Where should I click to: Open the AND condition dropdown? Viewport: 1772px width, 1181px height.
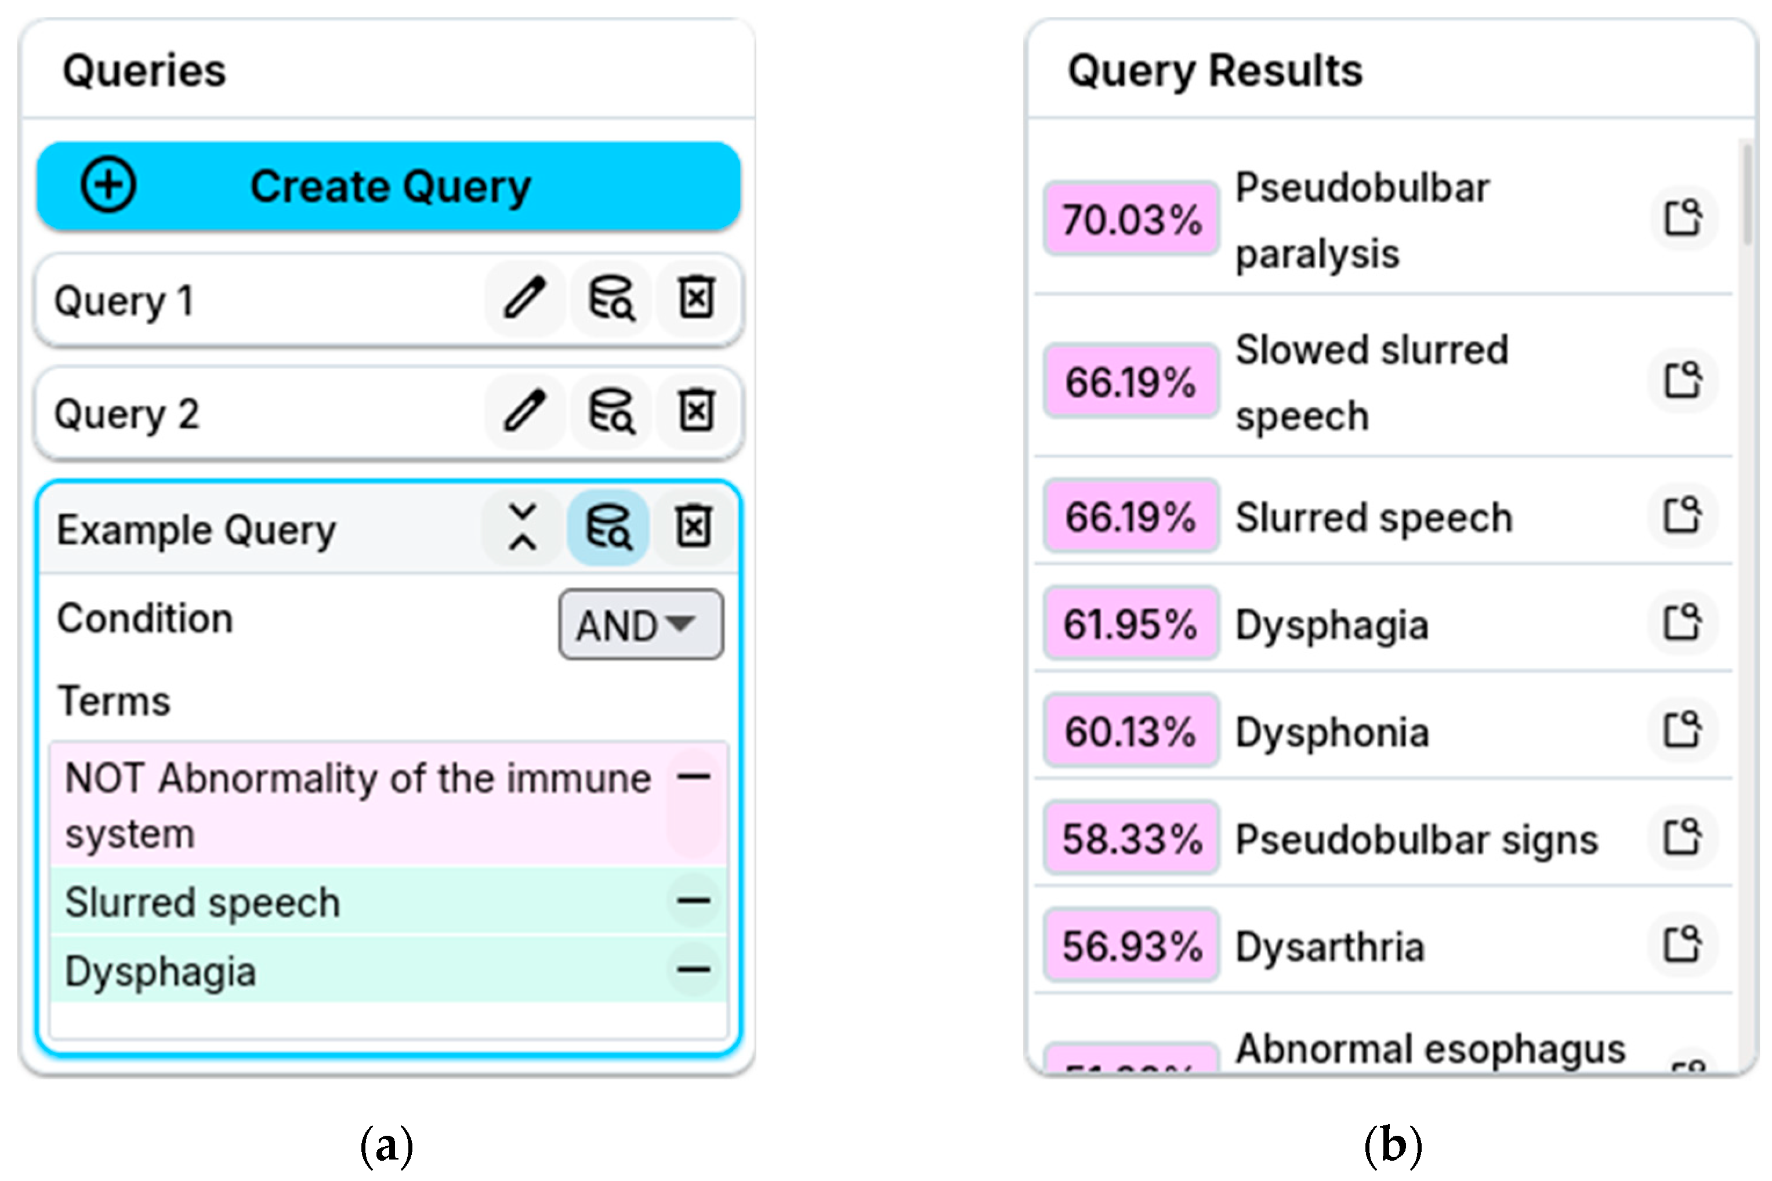coord(641,625)
